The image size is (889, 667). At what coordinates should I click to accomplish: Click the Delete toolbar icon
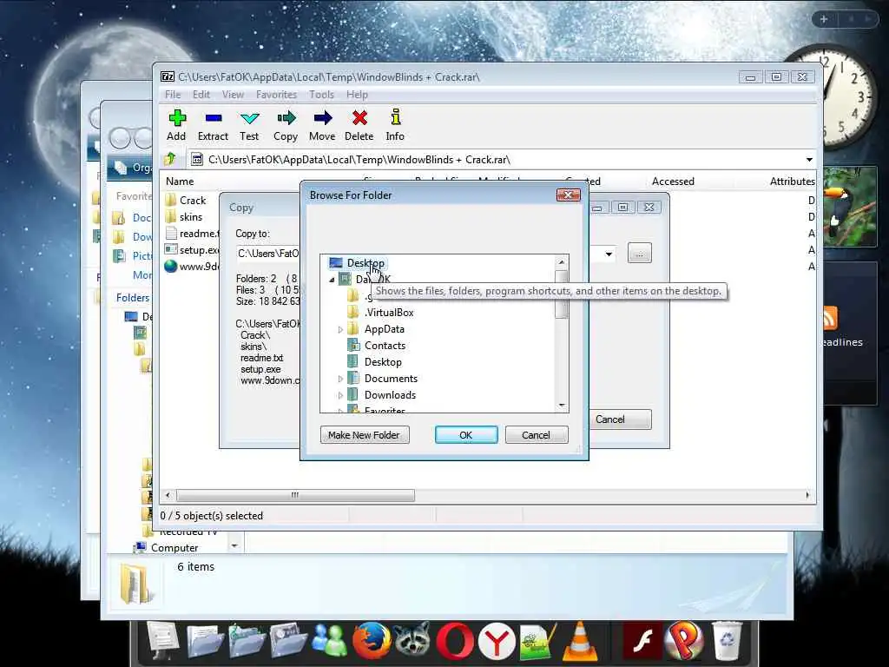359,125
